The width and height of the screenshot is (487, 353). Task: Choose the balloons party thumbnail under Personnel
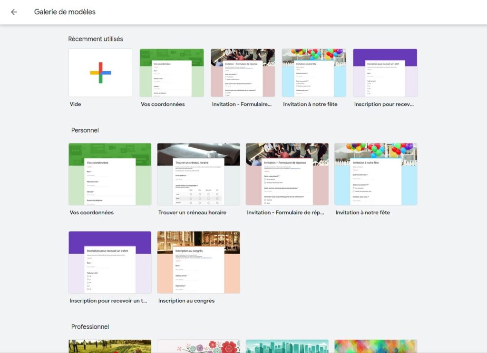pyautogui.click(x=376, y=174)
